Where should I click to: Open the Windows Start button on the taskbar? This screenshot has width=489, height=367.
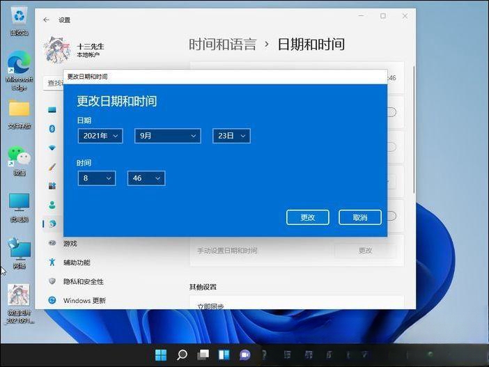(x=161, y=355)
